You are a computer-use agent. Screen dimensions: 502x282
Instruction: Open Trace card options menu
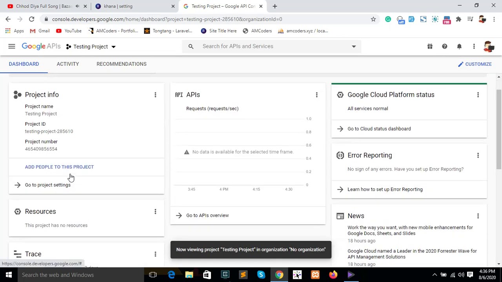coord(155,254)
